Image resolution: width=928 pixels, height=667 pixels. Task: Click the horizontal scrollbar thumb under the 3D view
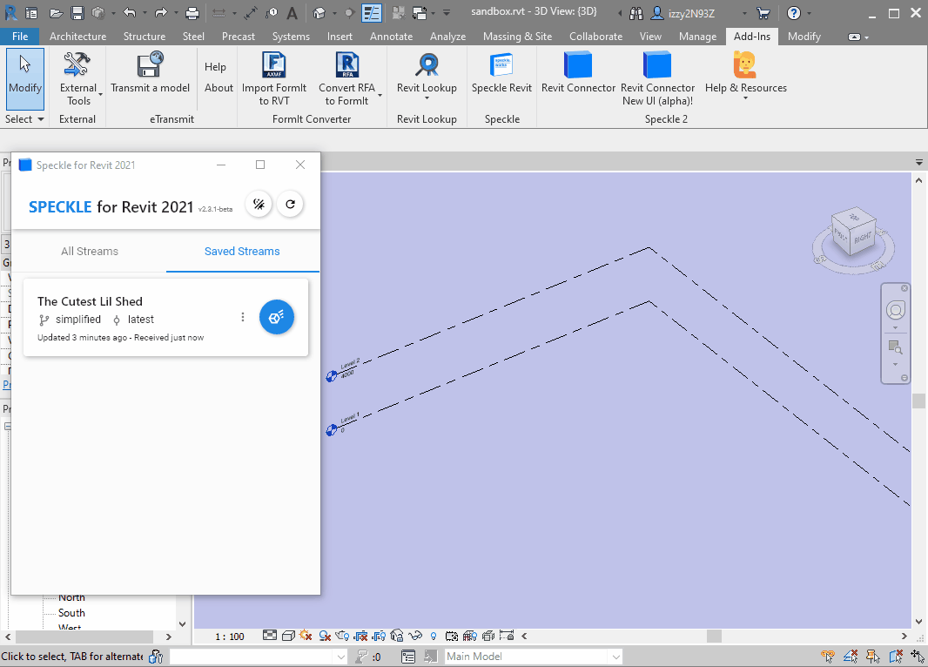coord(715,637)
